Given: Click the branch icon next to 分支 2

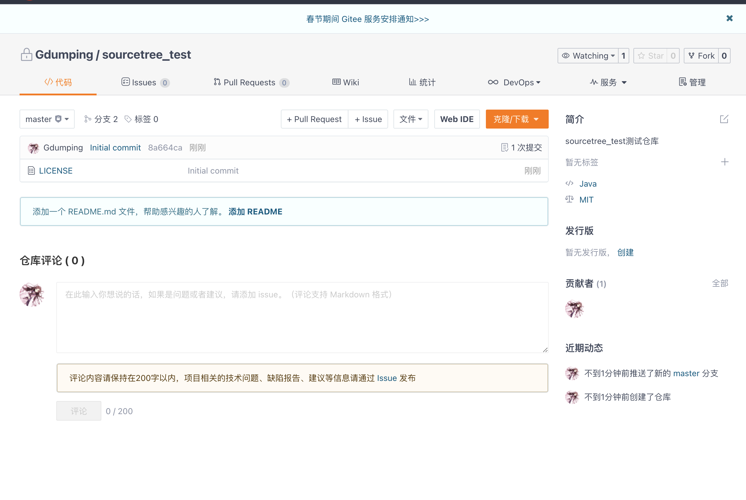Looking at the screenshot, I should [88, 118].
